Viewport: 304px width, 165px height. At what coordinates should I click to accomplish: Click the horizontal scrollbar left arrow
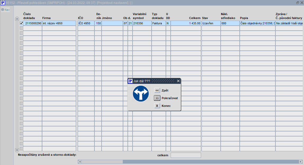80,162
